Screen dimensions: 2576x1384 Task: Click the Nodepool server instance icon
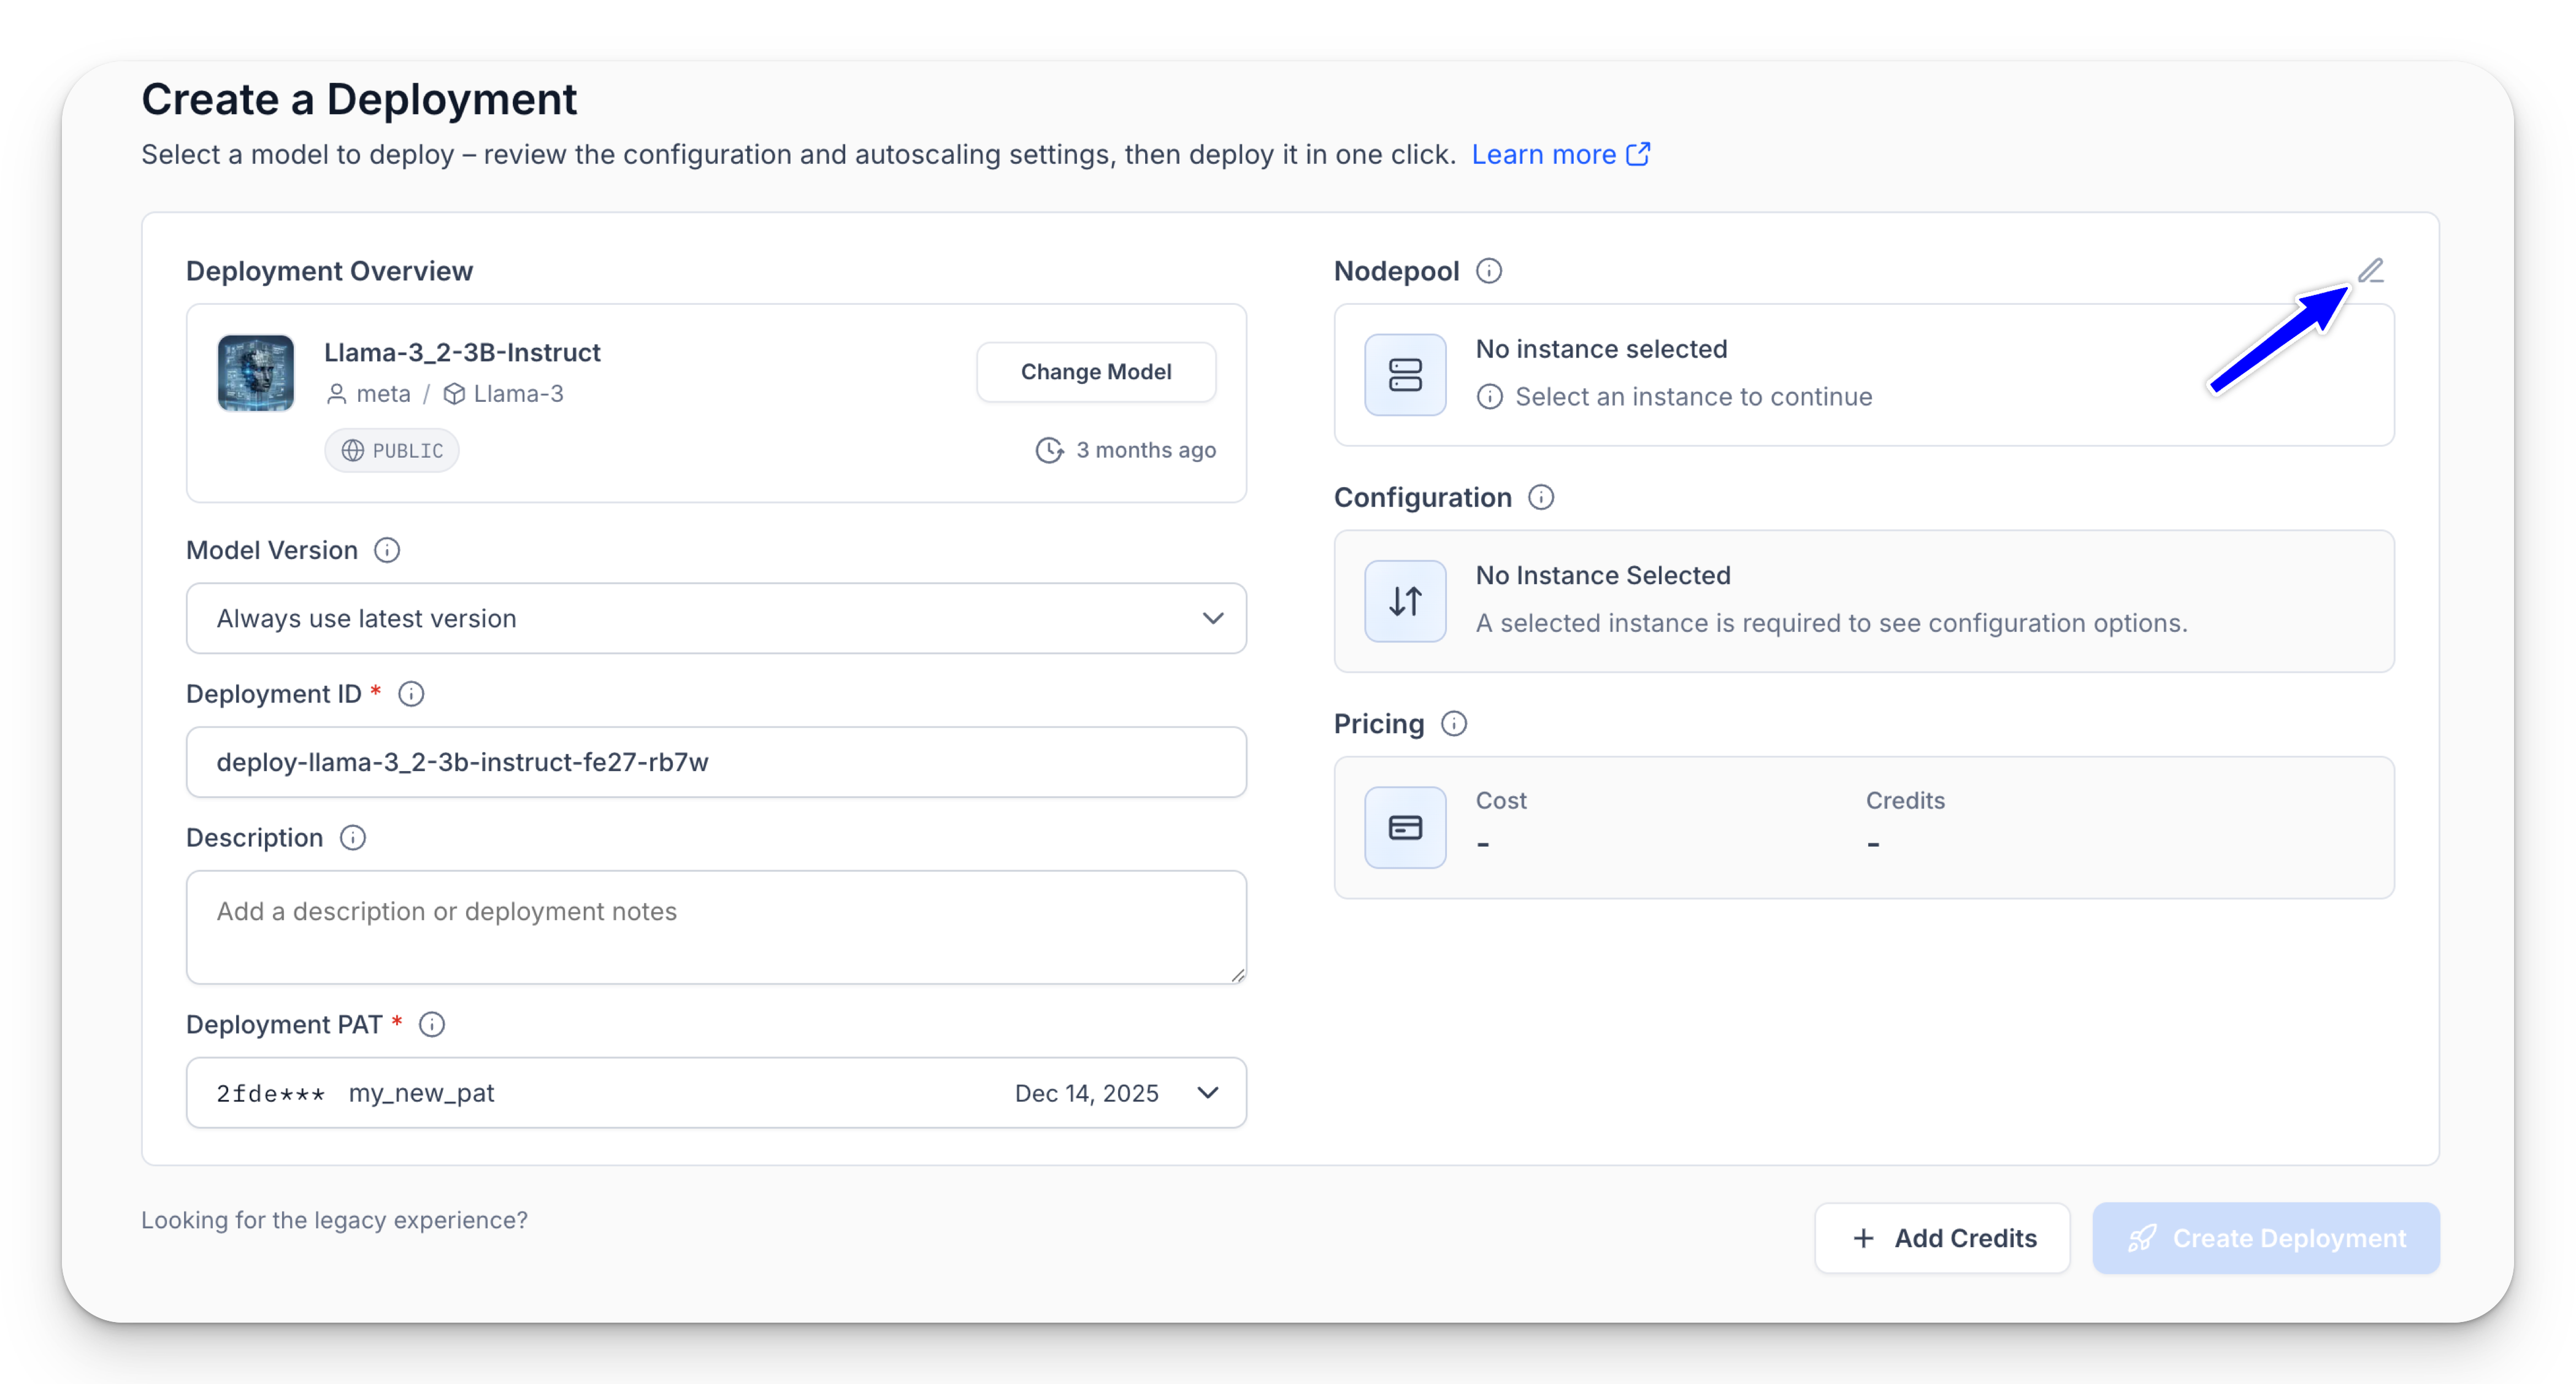(x=1404, y=375)
